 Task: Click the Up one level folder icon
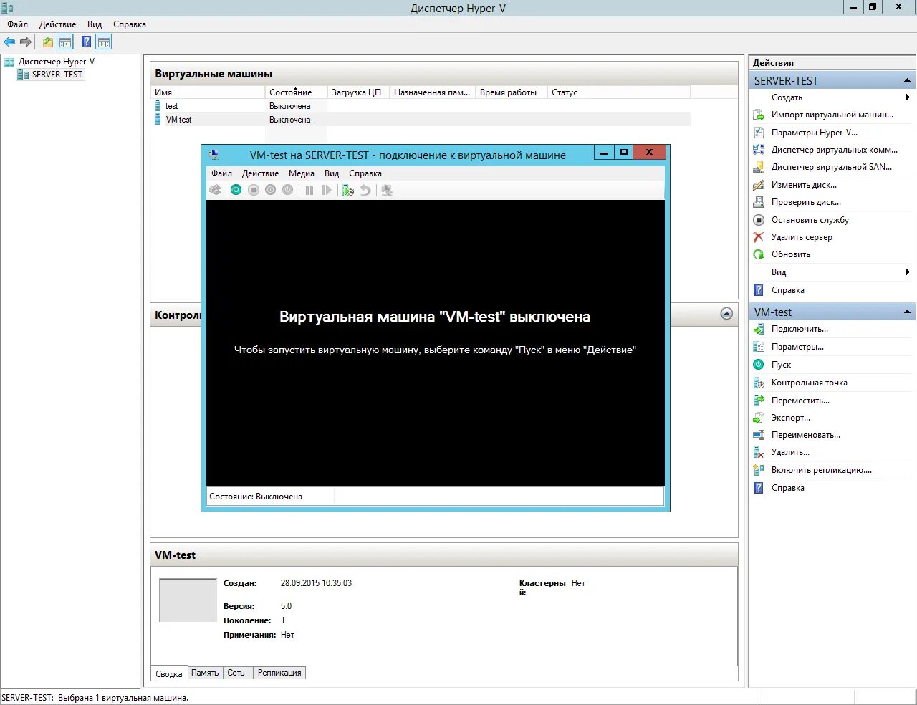tap(48, 42)
